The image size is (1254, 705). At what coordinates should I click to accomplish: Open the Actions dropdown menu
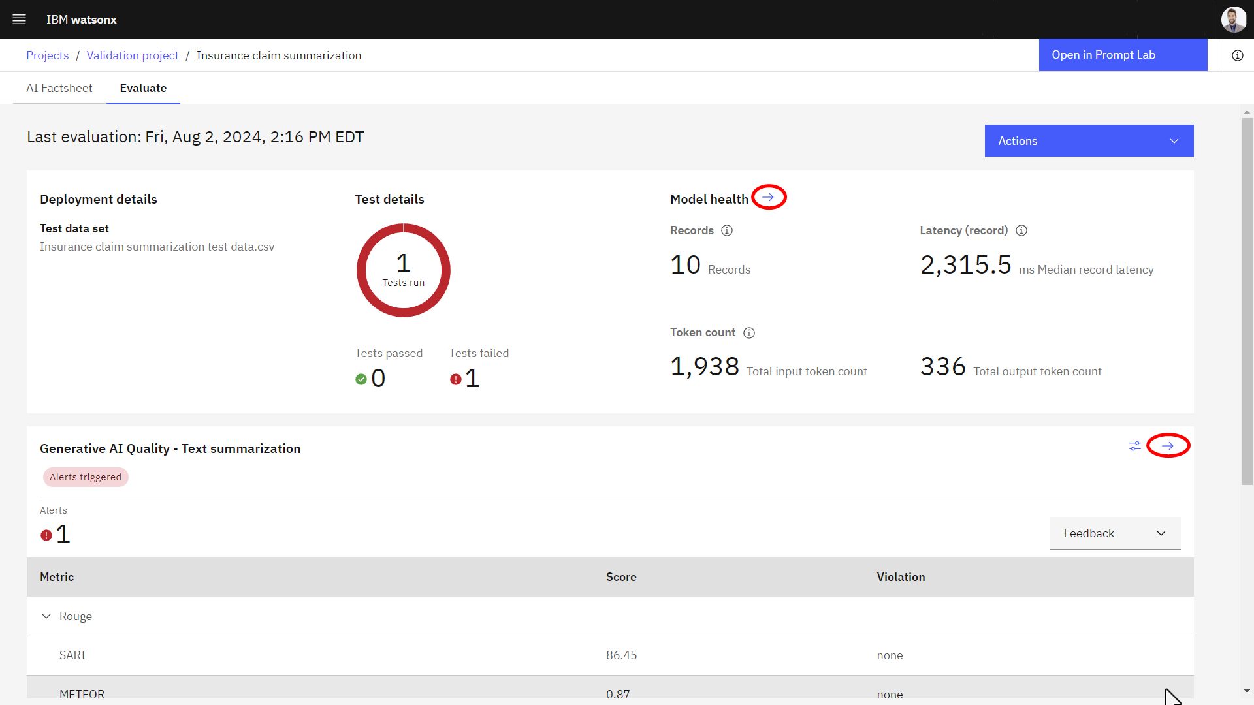pos(1089,140)
